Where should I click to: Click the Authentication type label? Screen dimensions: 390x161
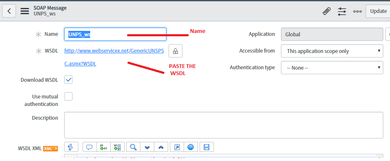(252, 67)
